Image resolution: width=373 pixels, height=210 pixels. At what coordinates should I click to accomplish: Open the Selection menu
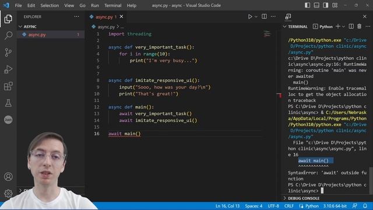50,5
